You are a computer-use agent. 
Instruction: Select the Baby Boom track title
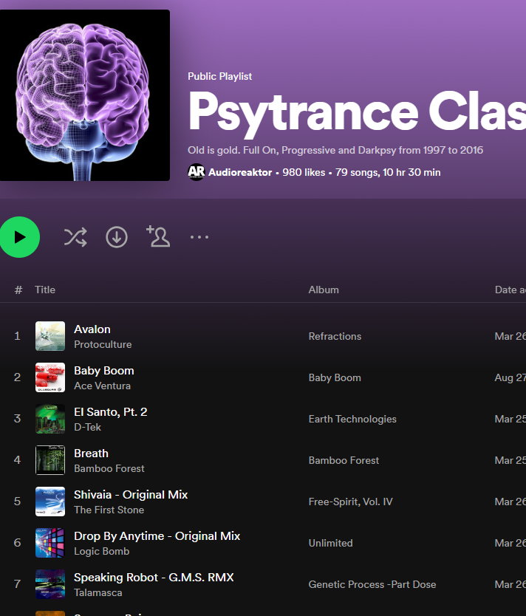[x=104, y=371]
